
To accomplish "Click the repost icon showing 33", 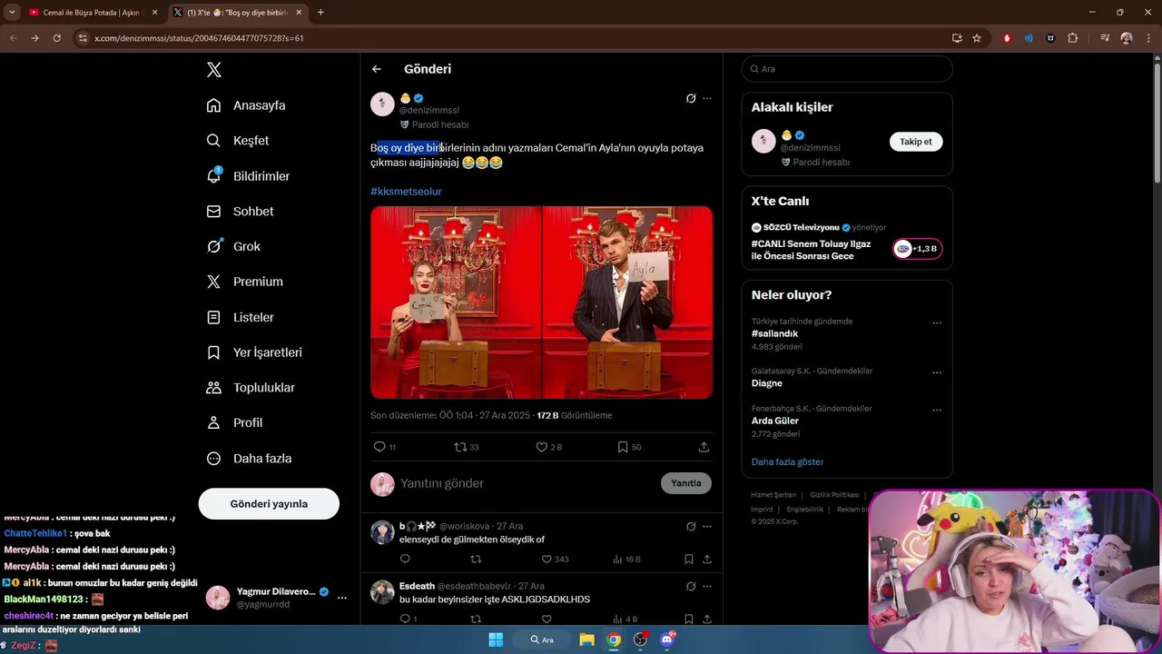I will [460, 447].
